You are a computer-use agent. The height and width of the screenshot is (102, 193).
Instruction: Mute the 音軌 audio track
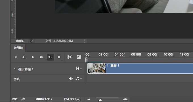pyautogui.click(x=71, y=78)
